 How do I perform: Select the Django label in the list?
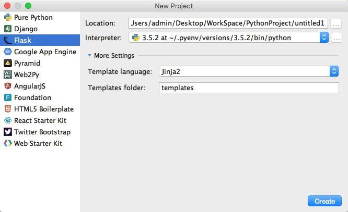26,29
